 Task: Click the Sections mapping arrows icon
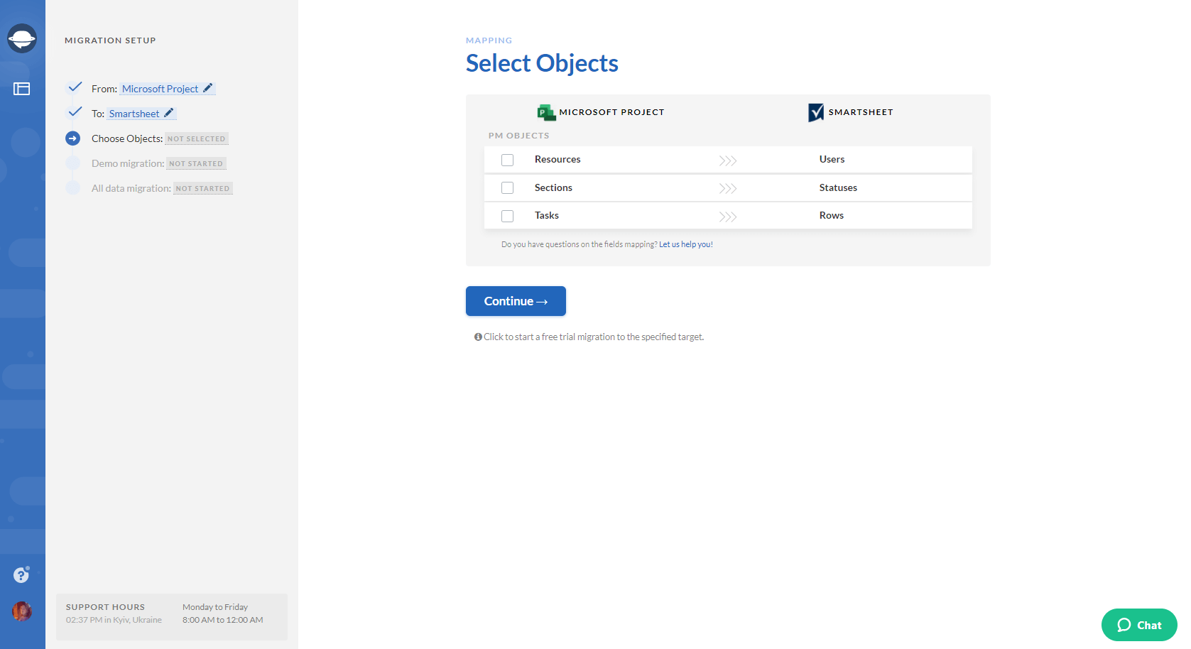[728, 188]
